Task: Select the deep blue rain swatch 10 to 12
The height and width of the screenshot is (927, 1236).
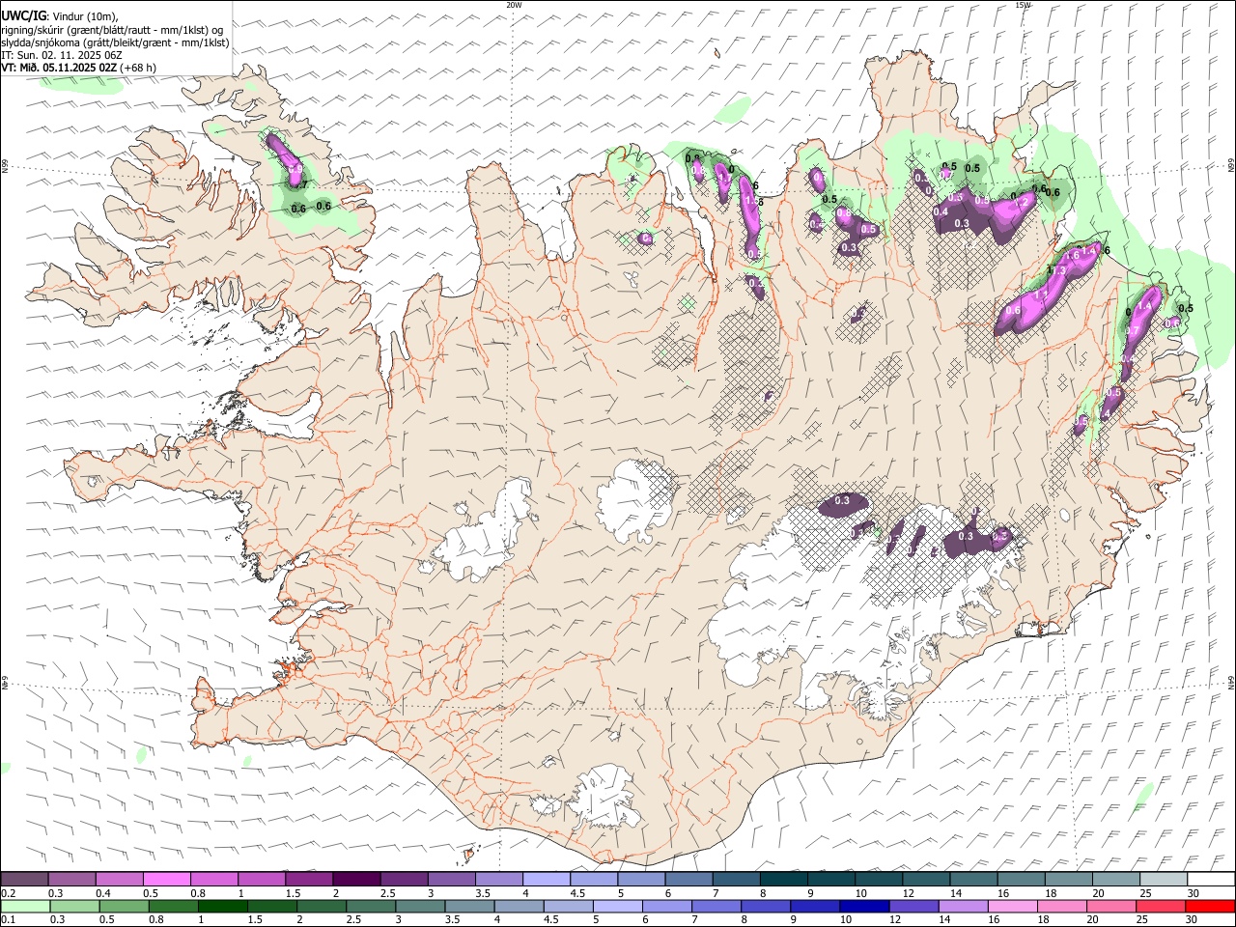Action: click(x=865, y=906)
